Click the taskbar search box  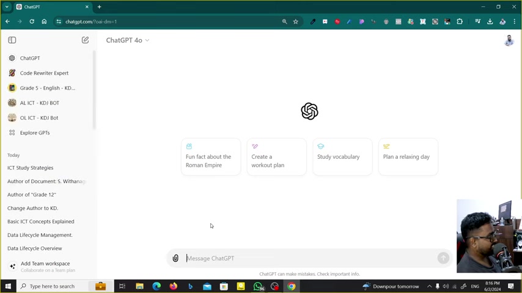(65, 286)
